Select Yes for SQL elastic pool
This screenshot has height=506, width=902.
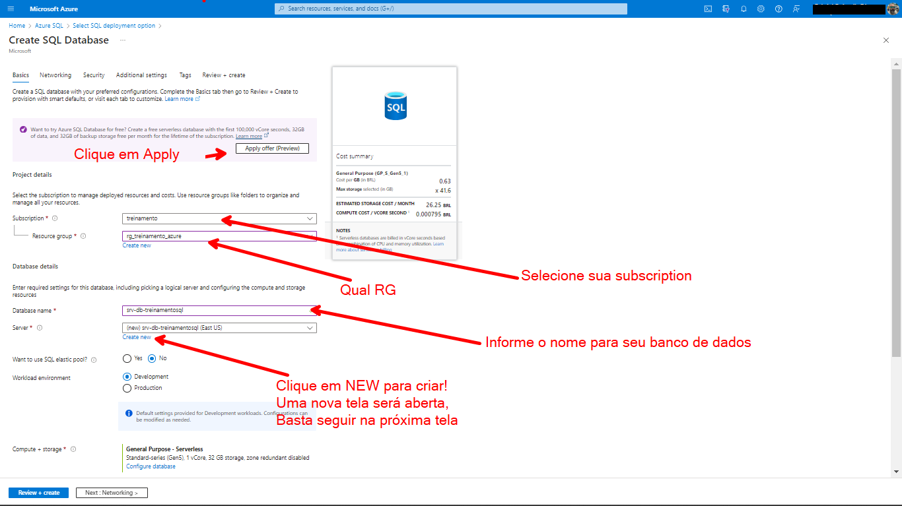(126, 358)
